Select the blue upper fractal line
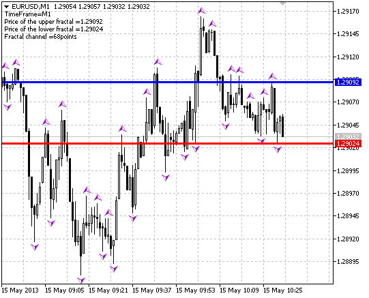Image resolution: width=369 pixels, height=298 pixels. pyautogui.click(x=168, y=82)
